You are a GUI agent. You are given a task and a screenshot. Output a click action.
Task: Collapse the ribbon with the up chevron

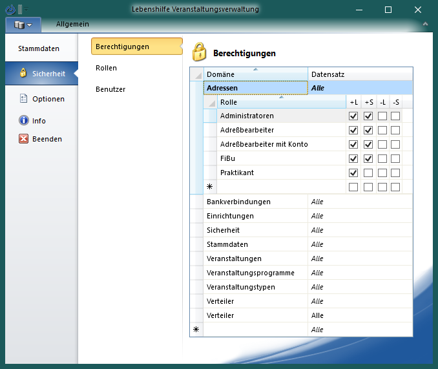425,24
